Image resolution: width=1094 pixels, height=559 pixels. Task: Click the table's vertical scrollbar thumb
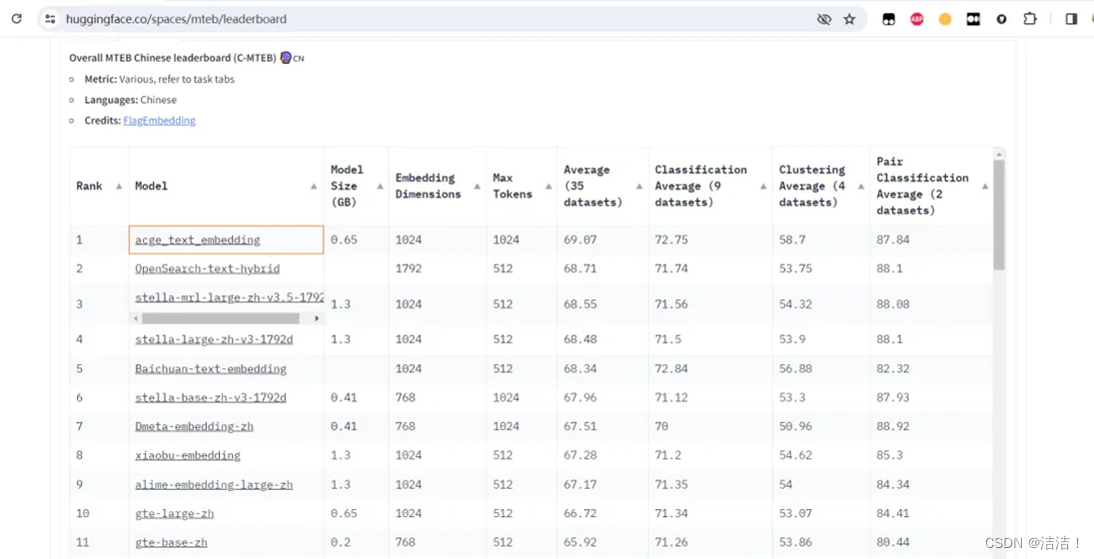999,216
